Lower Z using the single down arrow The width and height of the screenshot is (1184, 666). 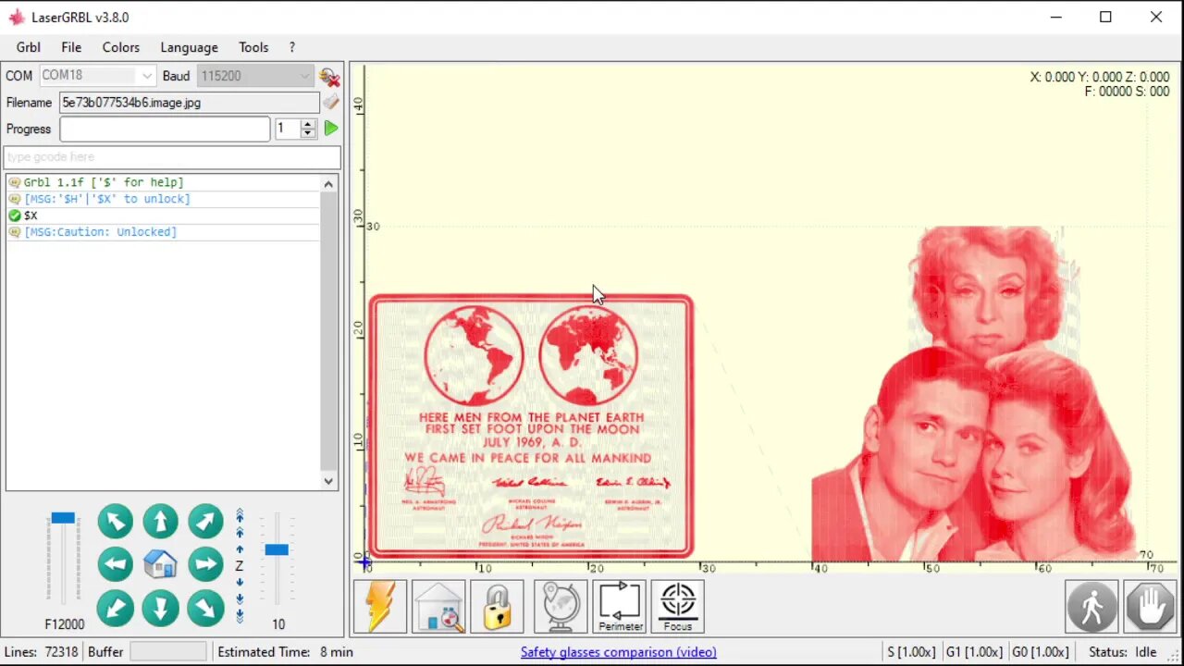(x=240, y=582)
